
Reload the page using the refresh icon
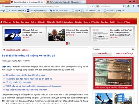click(93, 6)
